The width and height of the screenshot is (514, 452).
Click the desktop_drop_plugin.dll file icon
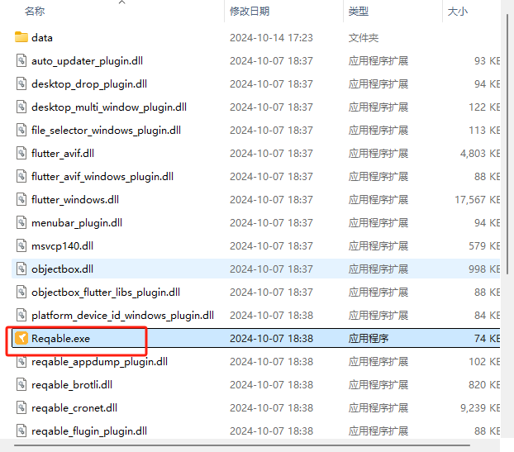21,84
